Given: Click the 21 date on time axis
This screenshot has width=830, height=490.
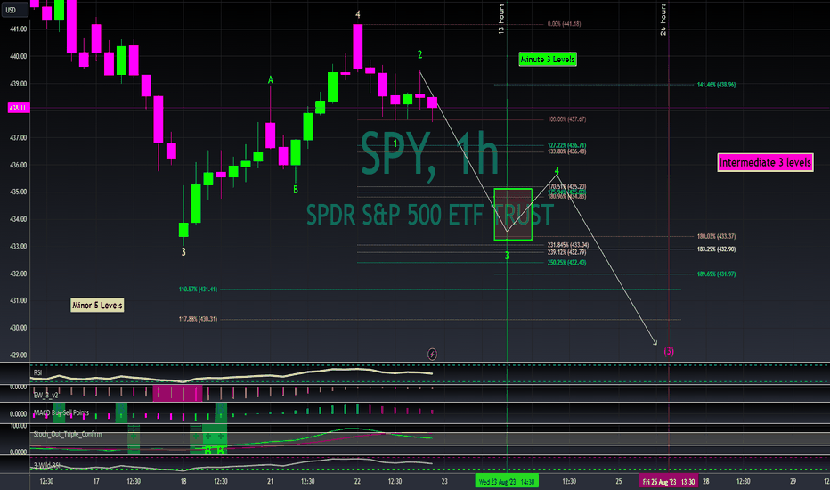Looking at the screenshot, I should click(271, 481).
